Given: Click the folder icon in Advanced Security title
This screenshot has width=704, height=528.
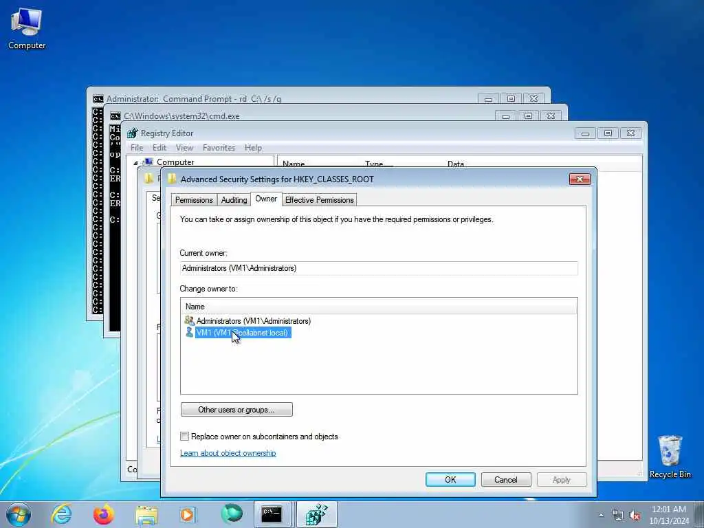Looking at the screenshot, I should [x=171, y=179].
